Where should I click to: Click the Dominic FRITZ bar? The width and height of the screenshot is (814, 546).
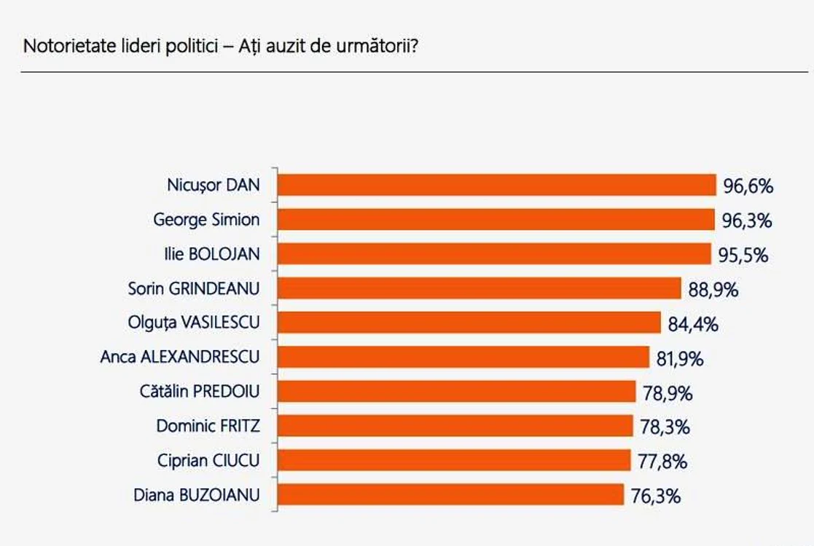455,426
